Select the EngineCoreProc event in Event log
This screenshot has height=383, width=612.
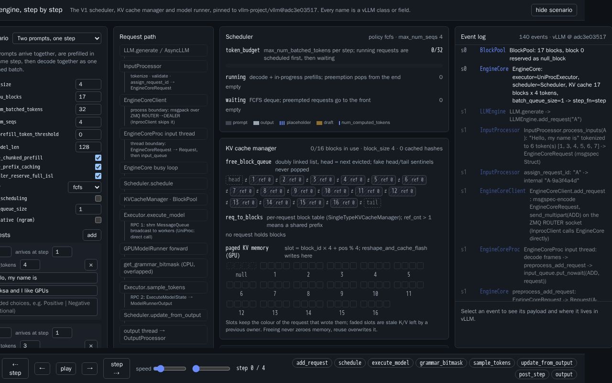[x=534, y=265]
